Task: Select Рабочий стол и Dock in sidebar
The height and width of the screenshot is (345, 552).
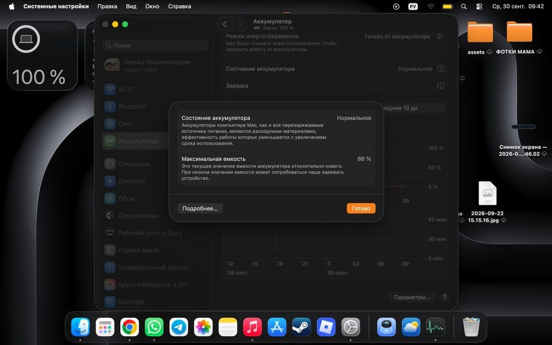Action: (155, 233)
